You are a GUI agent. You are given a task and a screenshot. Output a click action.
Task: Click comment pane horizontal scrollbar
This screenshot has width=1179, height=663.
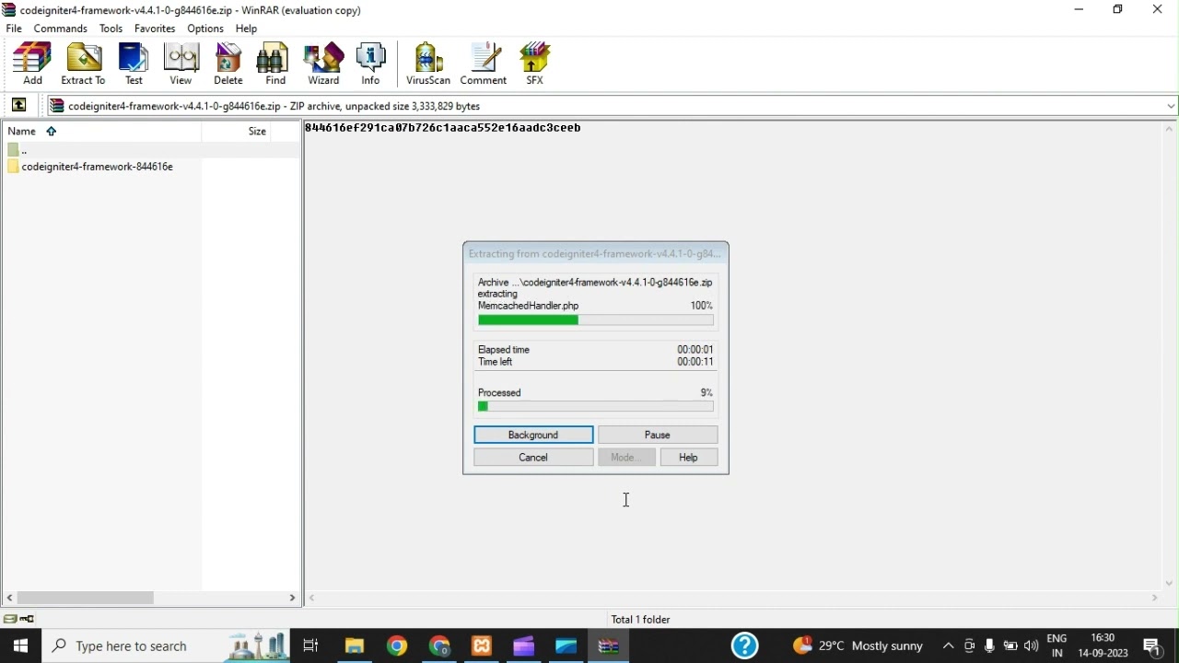pyautogui.click(x=735, y=599)
